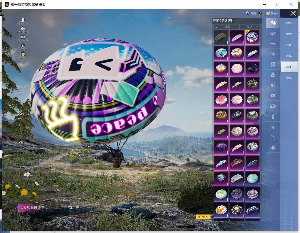Select the bottom category icon below the wand

(x=273, y=148)
